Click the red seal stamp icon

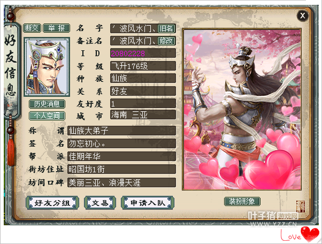[301, 207]
